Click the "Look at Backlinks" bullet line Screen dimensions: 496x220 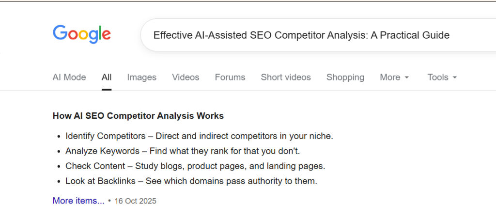191,181
